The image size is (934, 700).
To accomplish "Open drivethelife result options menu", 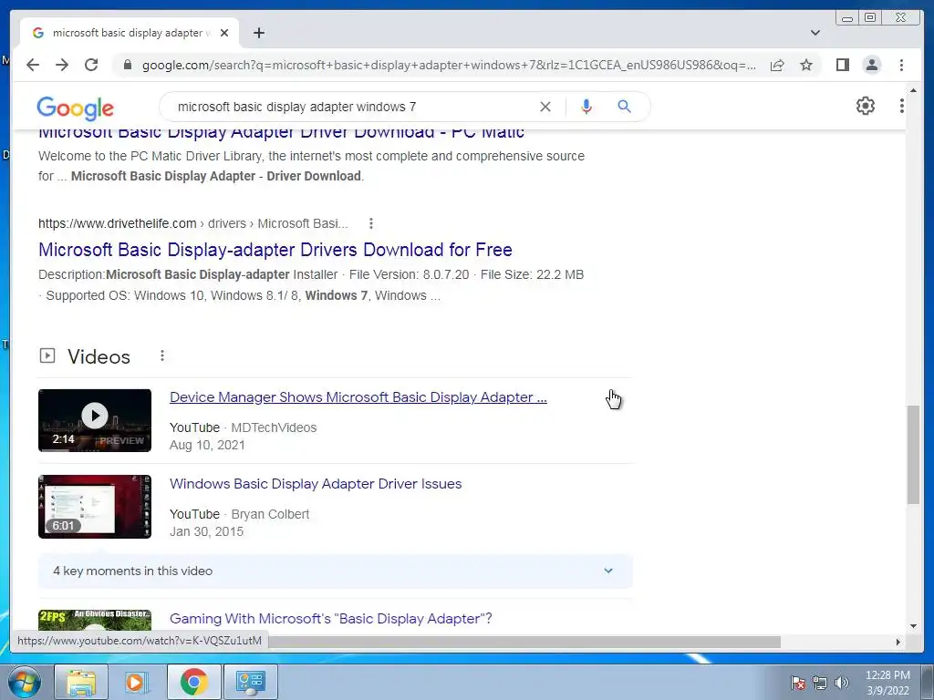I will 371,223.
